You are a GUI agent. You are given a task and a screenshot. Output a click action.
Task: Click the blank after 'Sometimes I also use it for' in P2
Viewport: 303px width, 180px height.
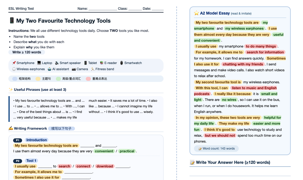coord(76,178)
